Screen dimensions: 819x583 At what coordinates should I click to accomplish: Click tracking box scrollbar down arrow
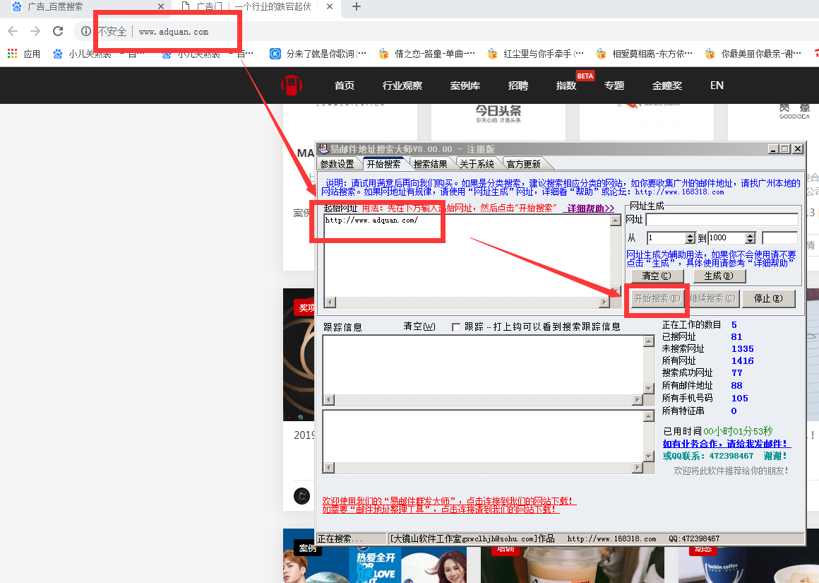[649, 389]
